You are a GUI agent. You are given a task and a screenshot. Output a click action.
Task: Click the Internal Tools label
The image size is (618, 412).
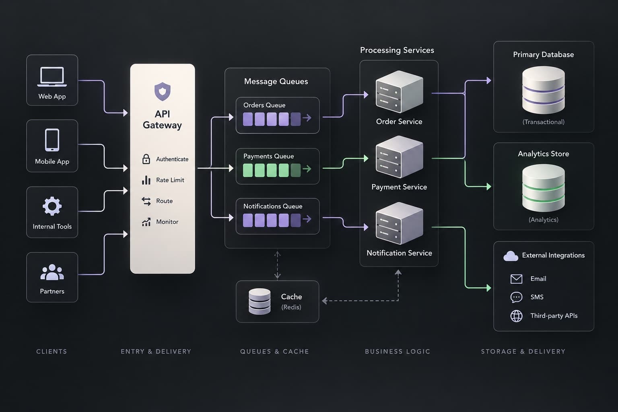point(52,227)
